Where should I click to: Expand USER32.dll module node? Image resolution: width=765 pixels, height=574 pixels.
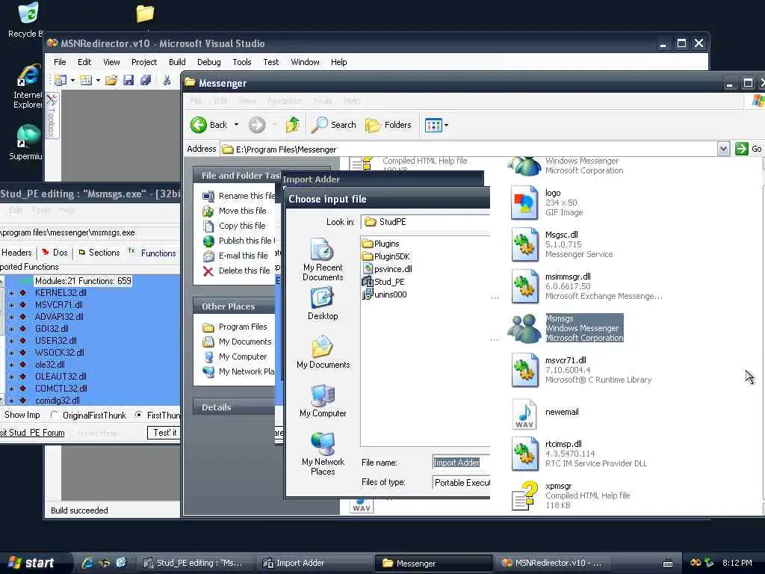pyautogui.click(x=12, y=341)
